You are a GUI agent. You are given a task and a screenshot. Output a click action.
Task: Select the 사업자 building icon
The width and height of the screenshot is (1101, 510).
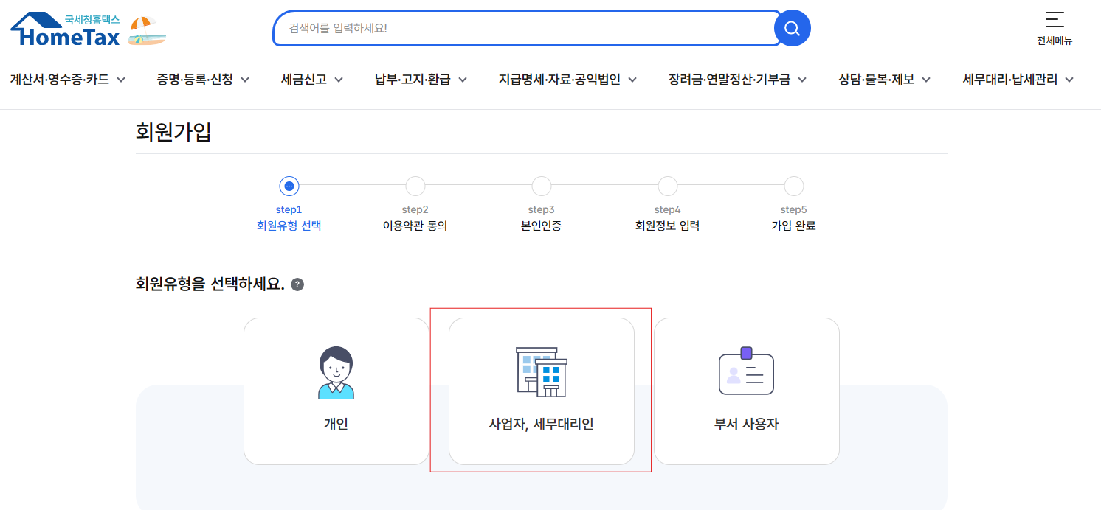coord(541,372)
